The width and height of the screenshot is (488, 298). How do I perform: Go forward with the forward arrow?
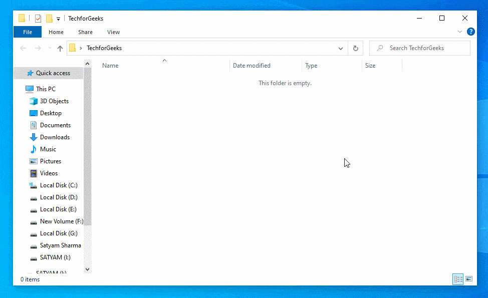38,48
